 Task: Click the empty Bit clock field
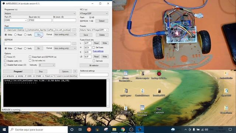[65, 20]
